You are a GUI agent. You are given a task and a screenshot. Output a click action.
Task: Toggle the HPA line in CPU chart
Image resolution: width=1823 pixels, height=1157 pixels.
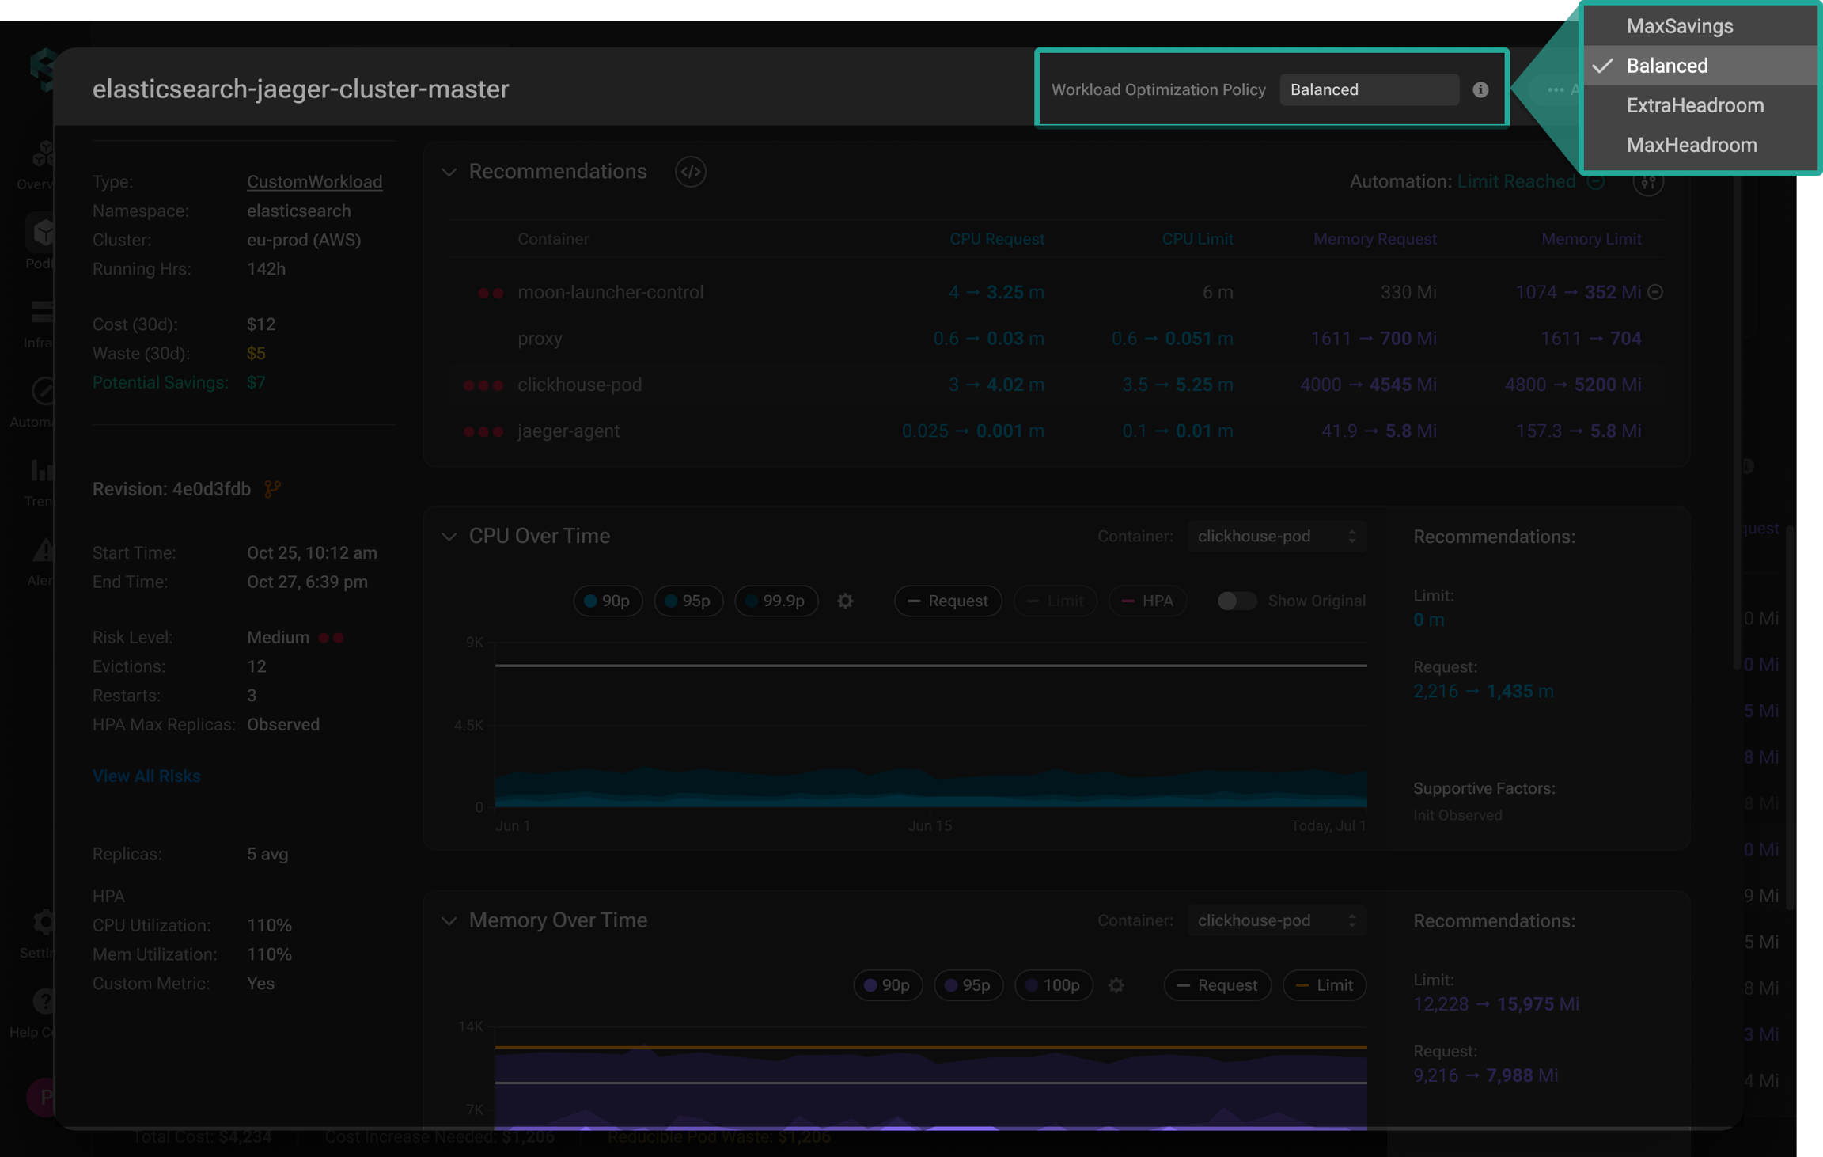pos(1147,601)
